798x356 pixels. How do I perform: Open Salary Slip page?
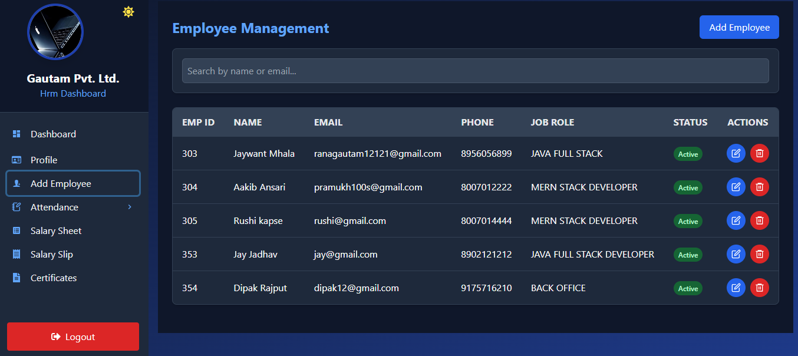coord(51,255)
